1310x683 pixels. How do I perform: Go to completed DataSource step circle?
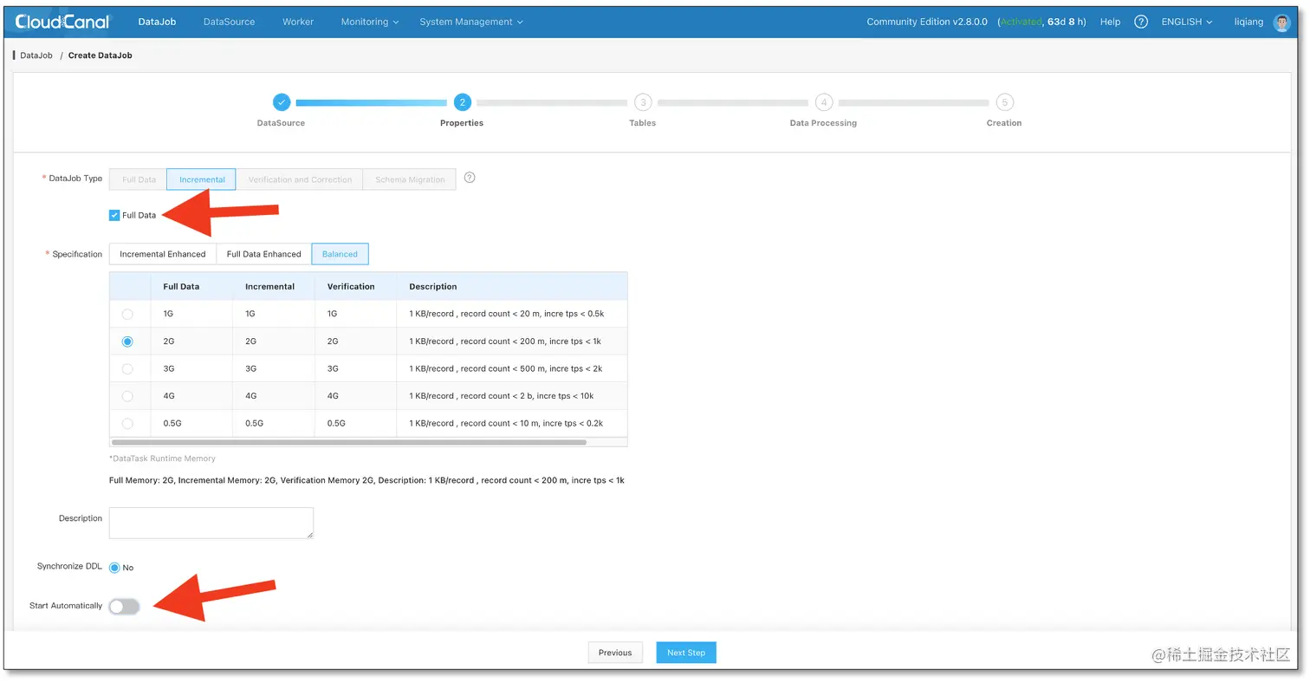tap(282, 102)
